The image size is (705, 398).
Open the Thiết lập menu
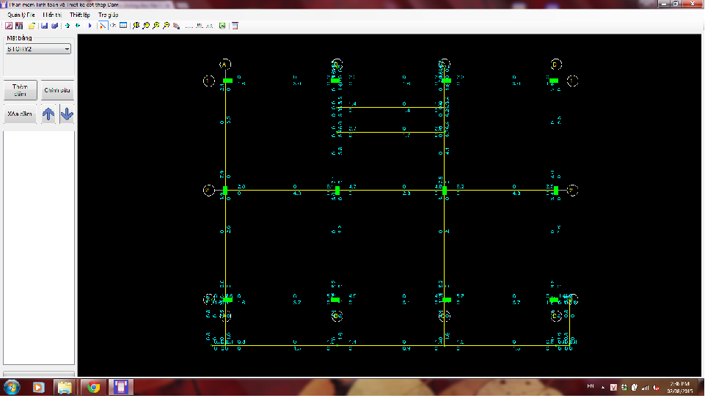(x=79, y=15)
